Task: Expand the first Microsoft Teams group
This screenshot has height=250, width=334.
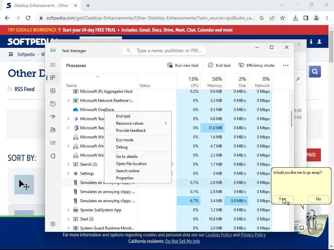Action: (x=68, y=119)
